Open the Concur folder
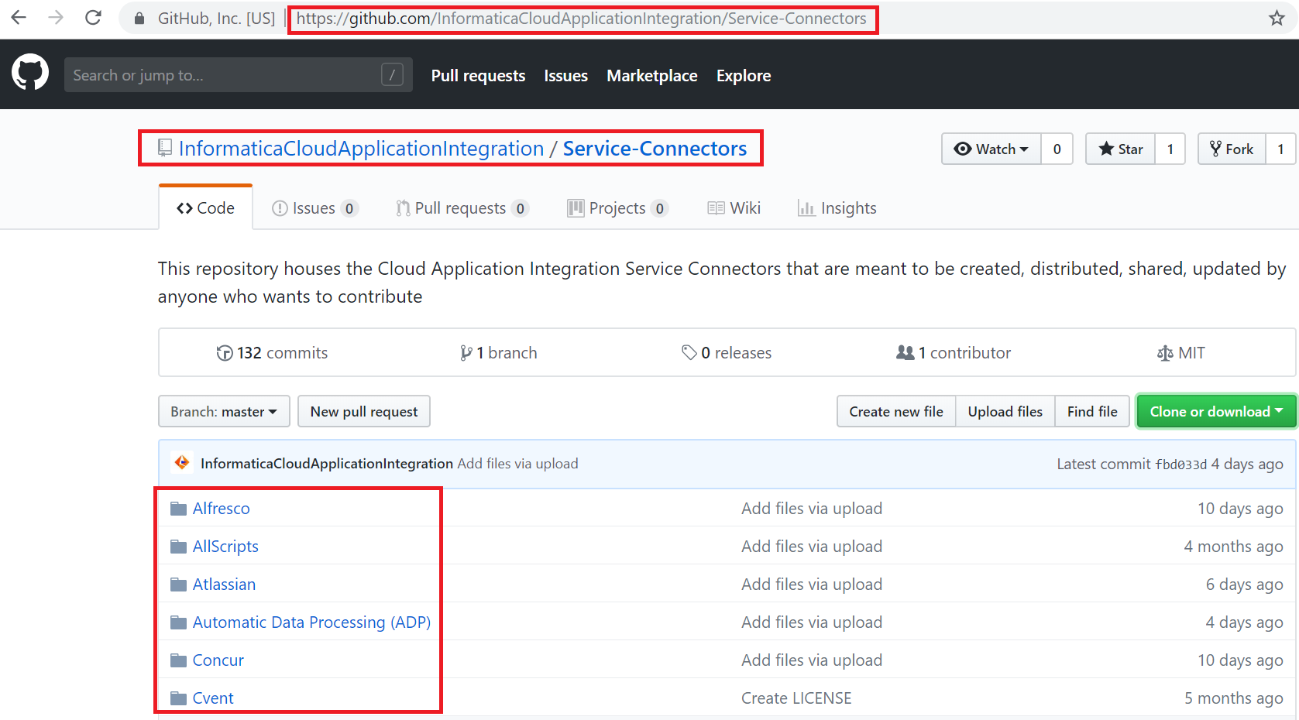1299x720 pixels. (218, 660)
